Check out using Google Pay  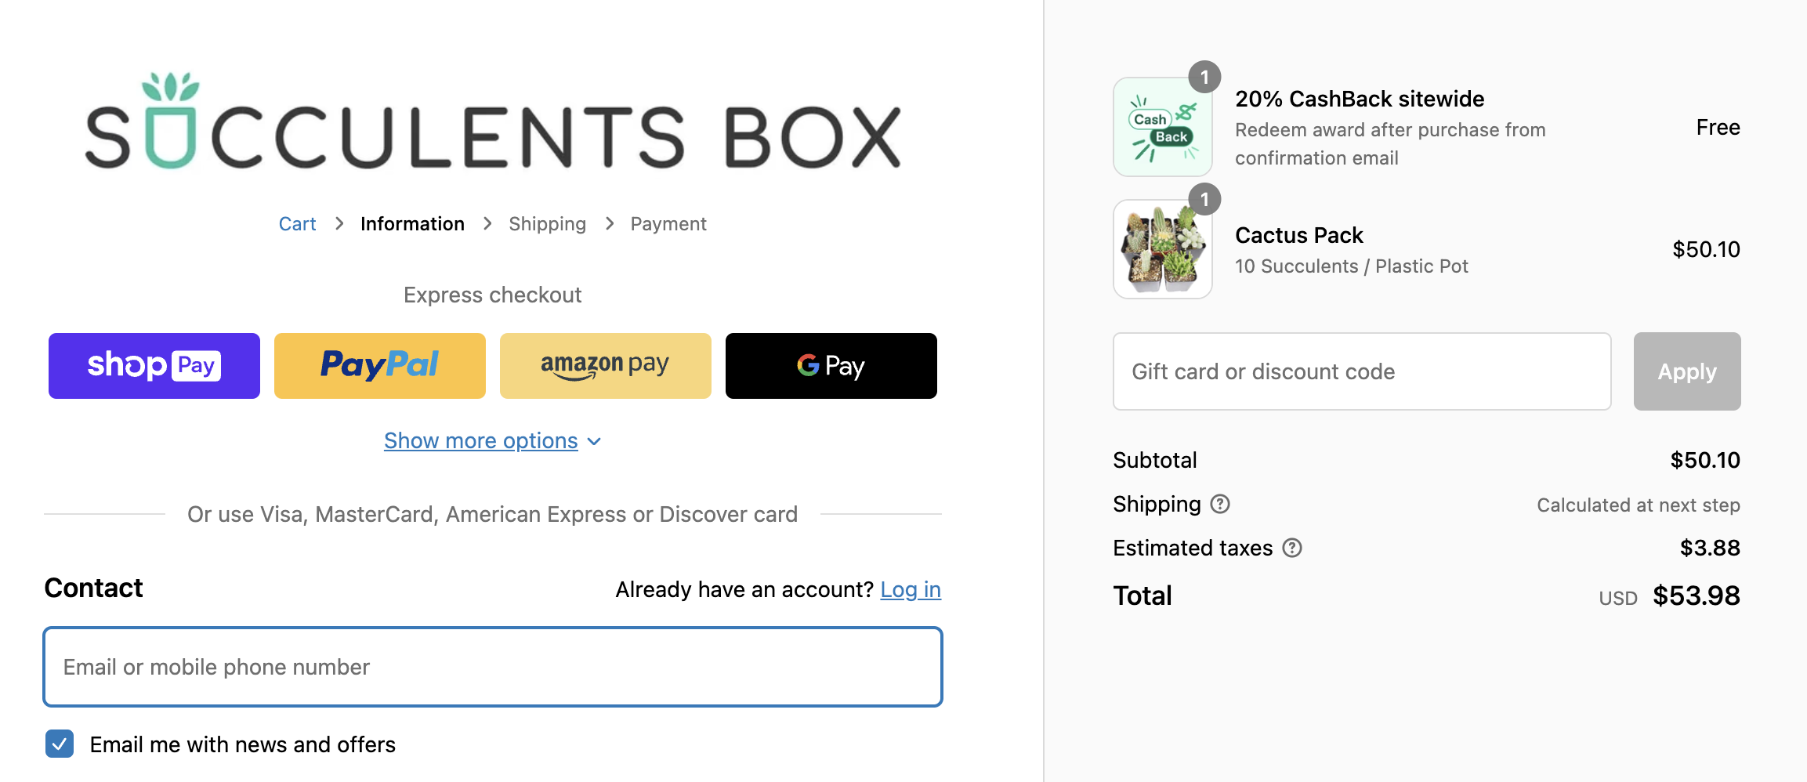pos(831,366)
